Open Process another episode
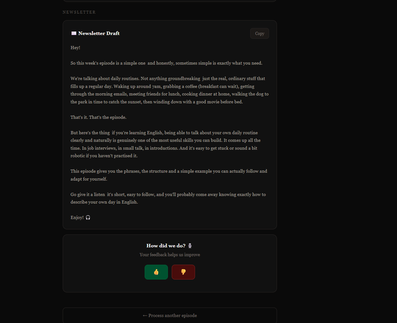The image size is (397, 323). (x=170, y=315)
